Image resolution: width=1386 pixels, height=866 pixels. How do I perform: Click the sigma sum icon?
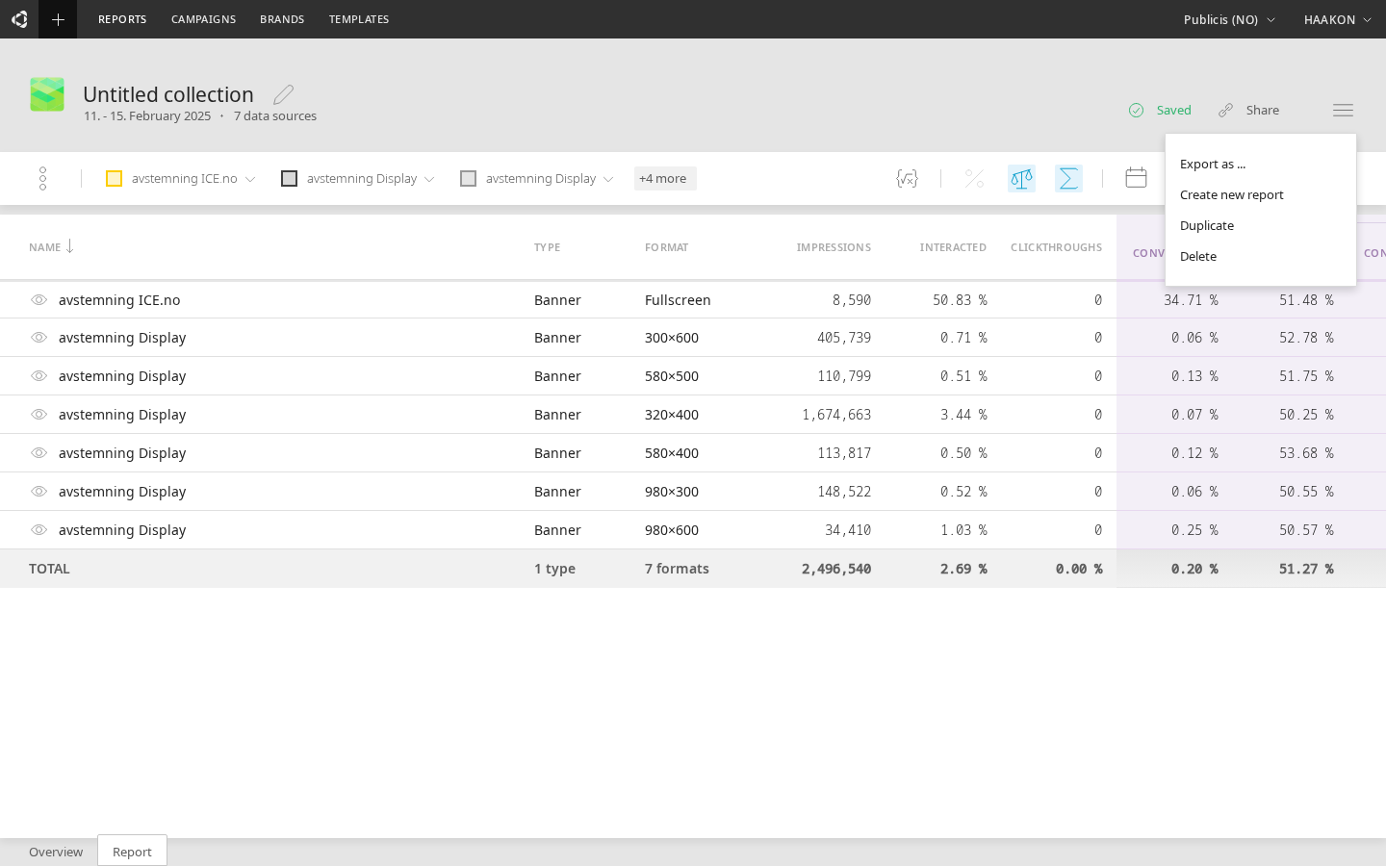click(x=1068, y=178)
